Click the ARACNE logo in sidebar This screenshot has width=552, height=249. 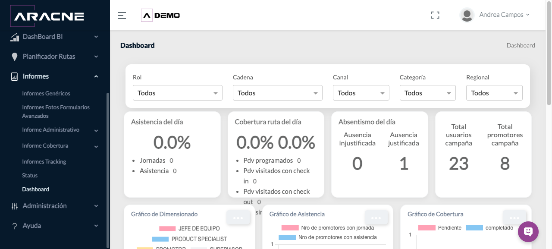pos(47,16)
